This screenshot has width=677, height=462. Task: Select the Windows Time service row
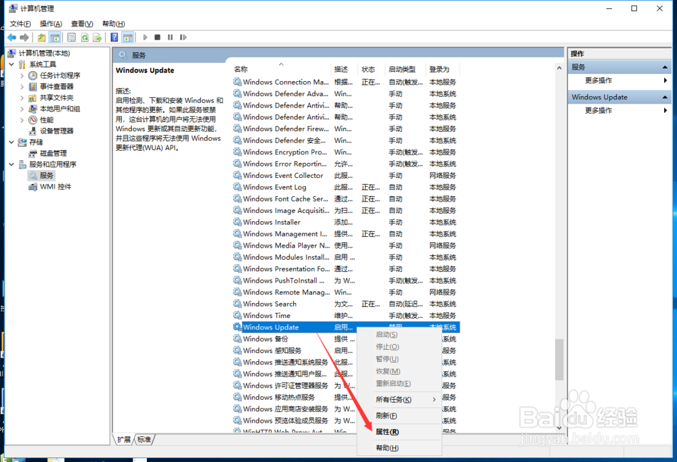(345, 316)
